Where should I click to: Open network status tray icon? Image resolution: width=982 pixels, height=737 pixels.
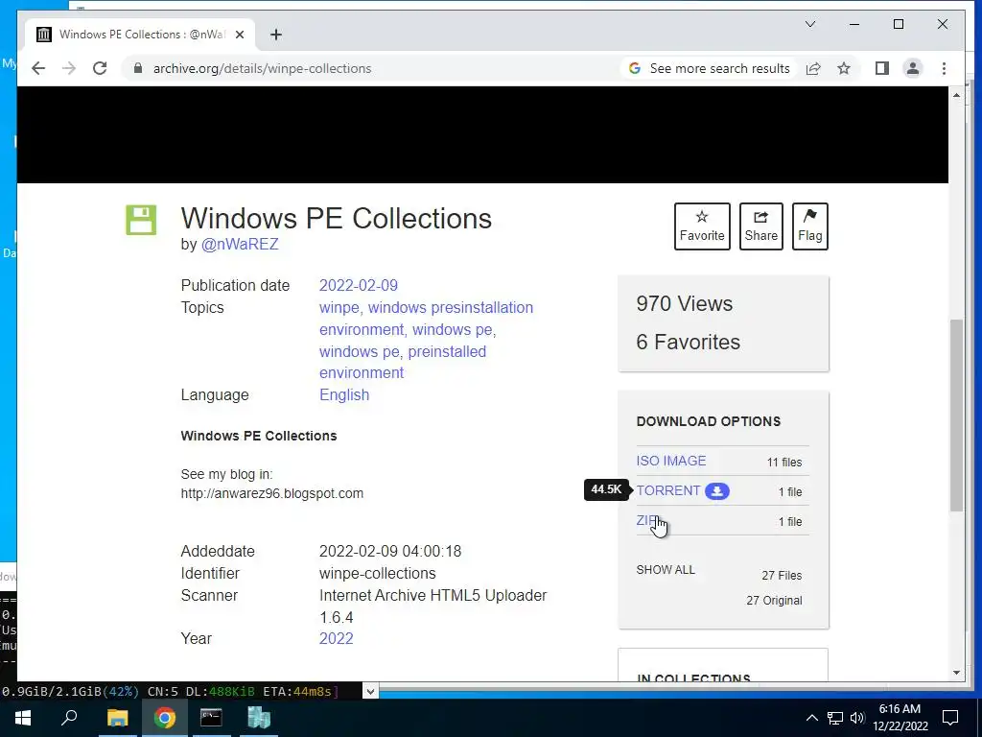click(x=835, y=718)
